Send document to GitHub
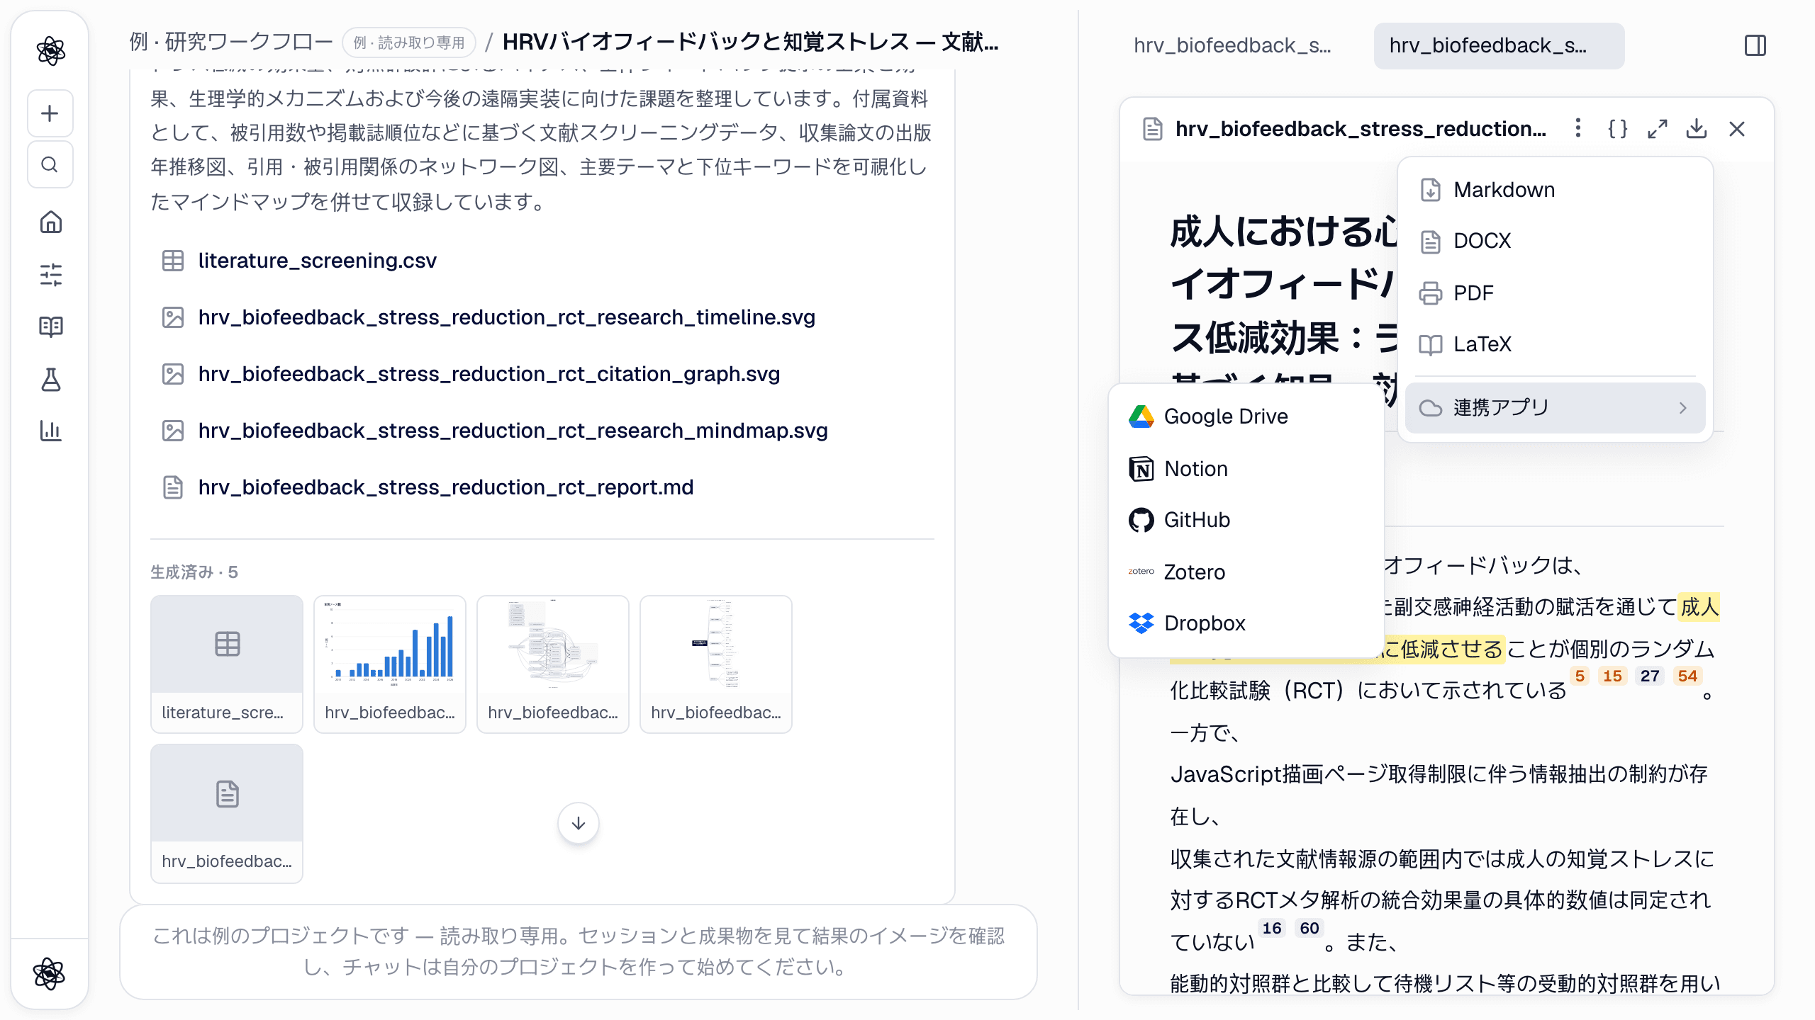The height and width of the screenshot is (1020, 1815). [1246, 520]
